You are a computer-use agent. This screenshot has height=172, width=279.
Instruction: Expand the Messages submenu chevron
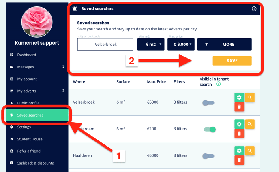tap(64, 66)
